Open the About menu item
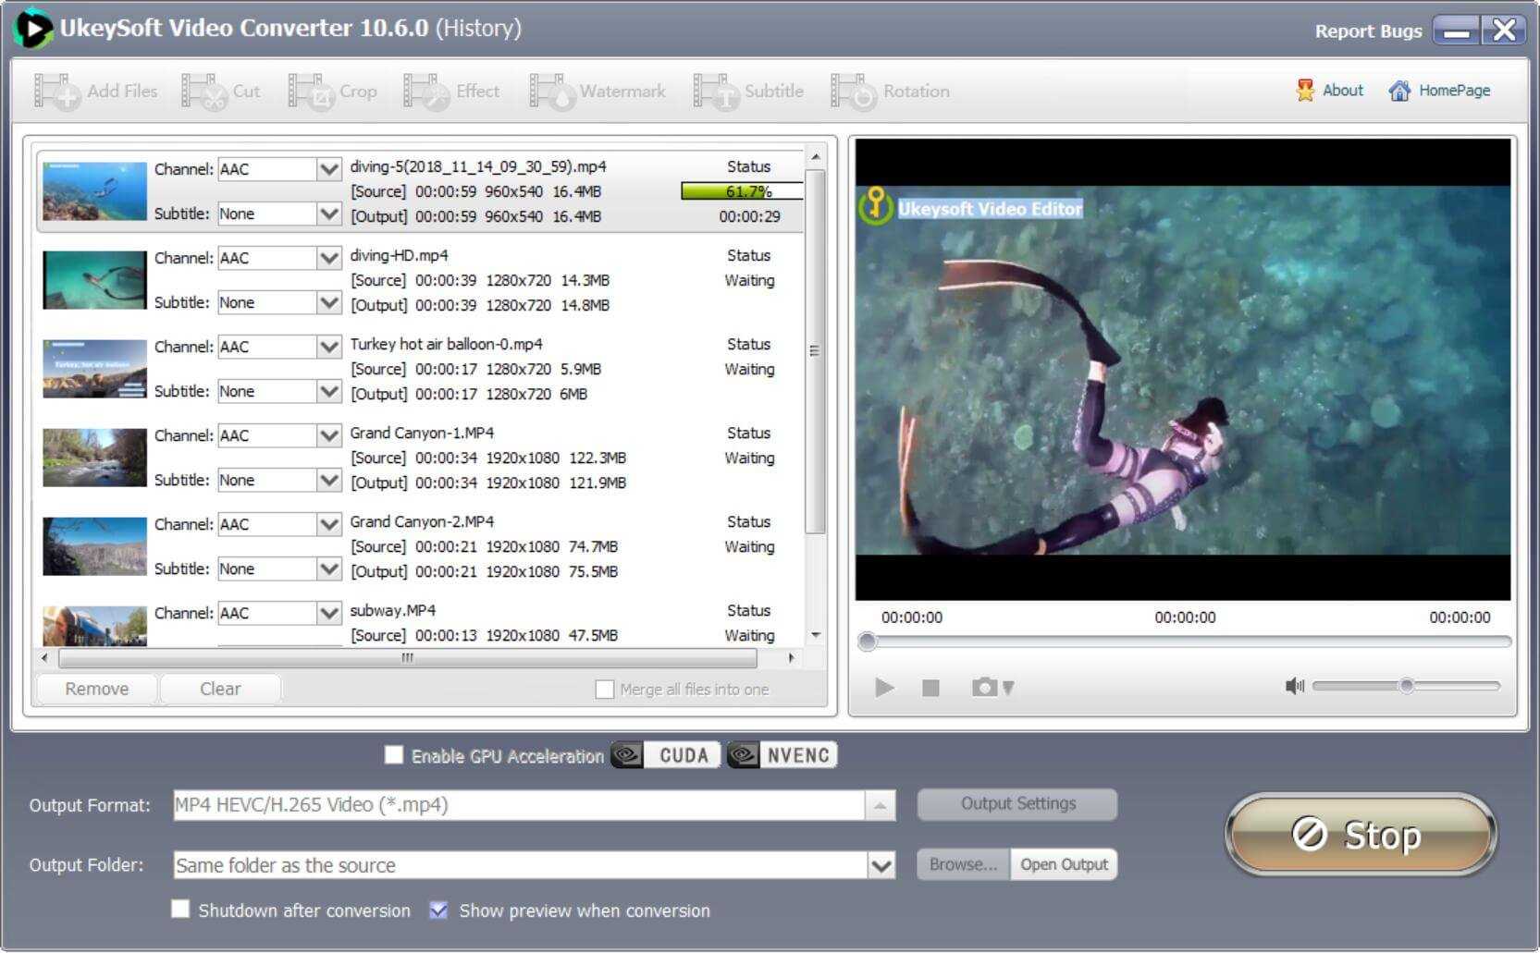 point(1330,91)
